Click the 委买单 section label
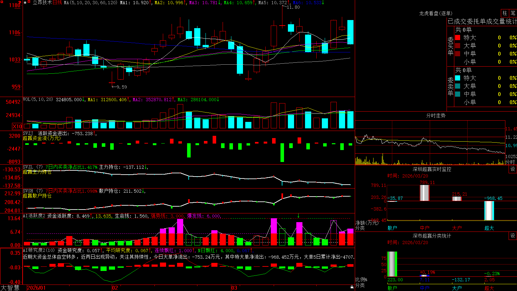The height and width of the screenshot is (291, 517). pos(450,46)
